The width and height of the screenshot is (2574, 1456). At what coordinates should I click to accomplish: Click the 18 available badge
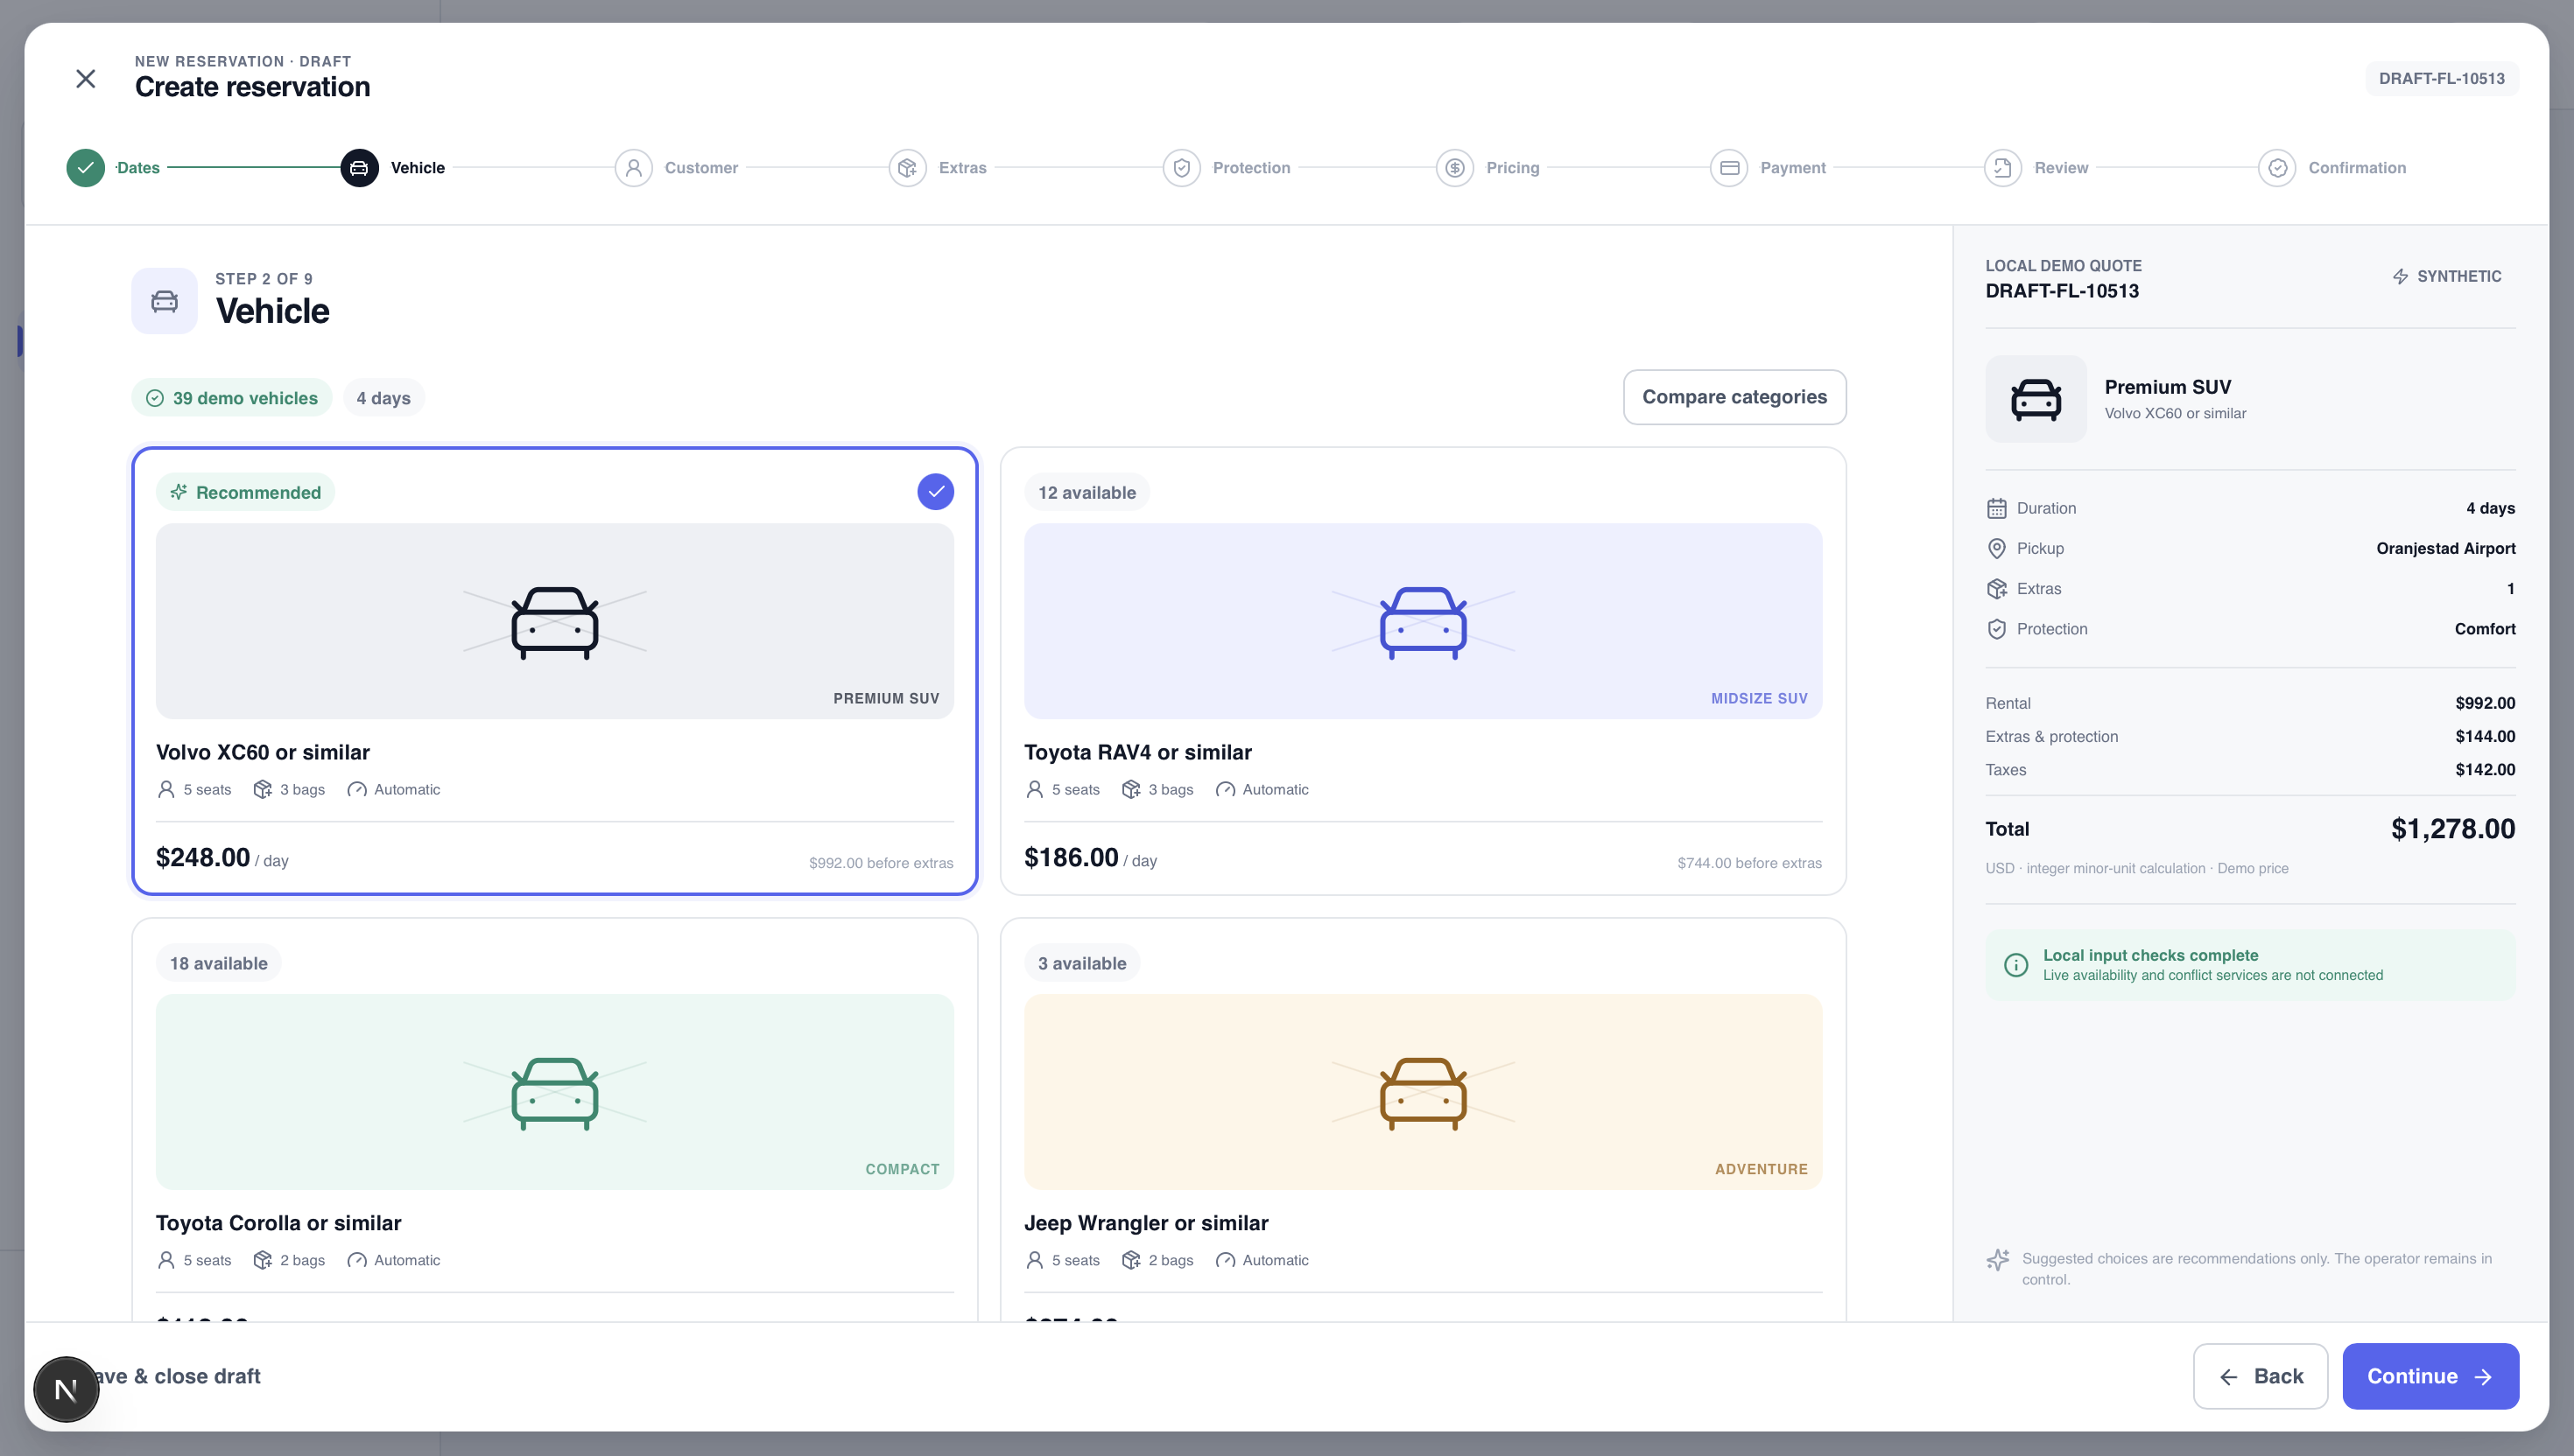point(218,963)
